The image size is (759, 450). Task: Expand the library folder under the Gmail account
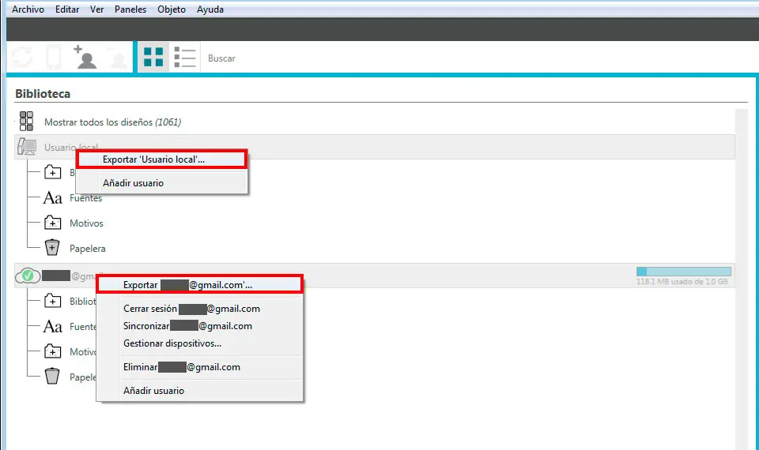point(53,301)
